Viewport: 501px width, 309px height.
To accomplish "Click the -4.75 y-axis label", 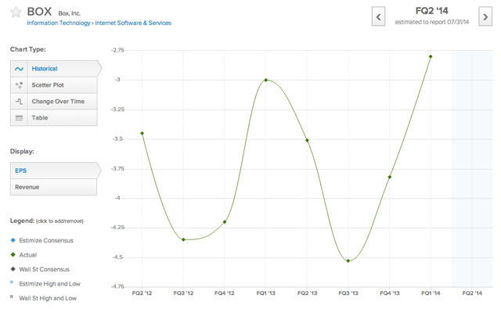I will [117, 286].
